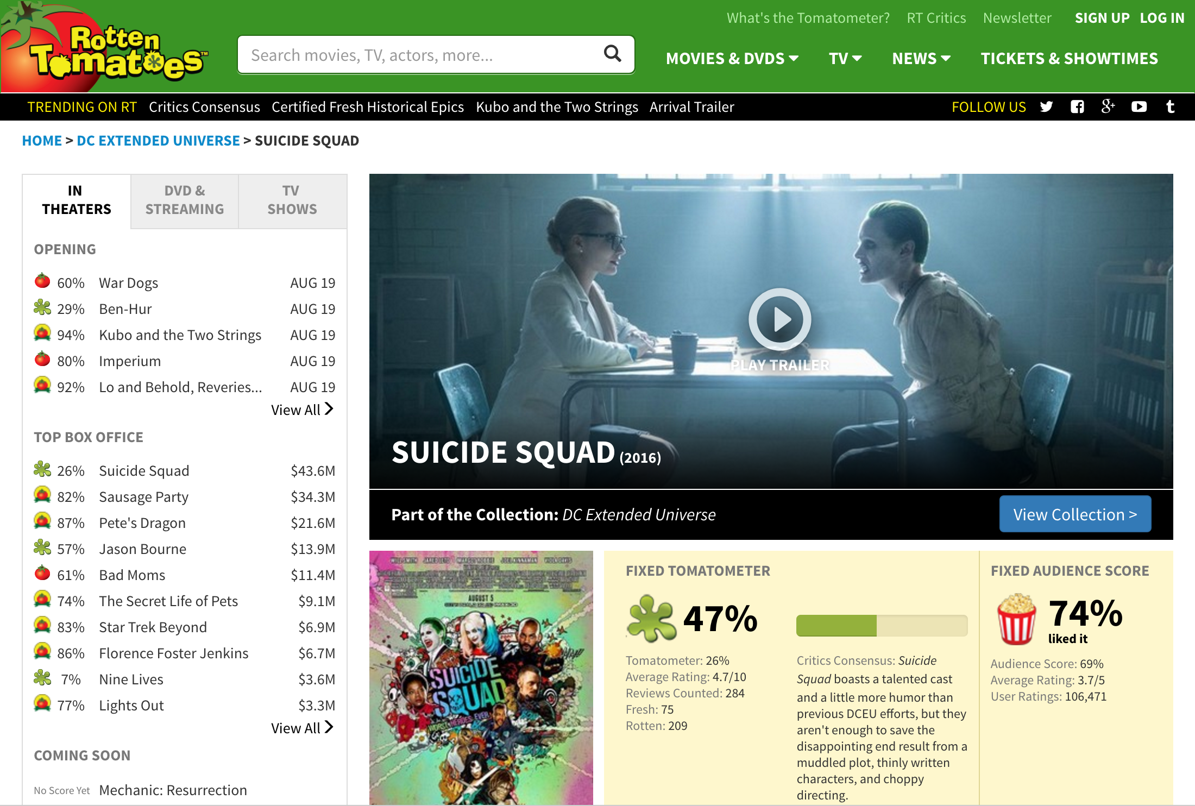Switch to the DVD & Streaming tab
The height and width of the screenshot is (806, 1195).
(x=185, y=200)
